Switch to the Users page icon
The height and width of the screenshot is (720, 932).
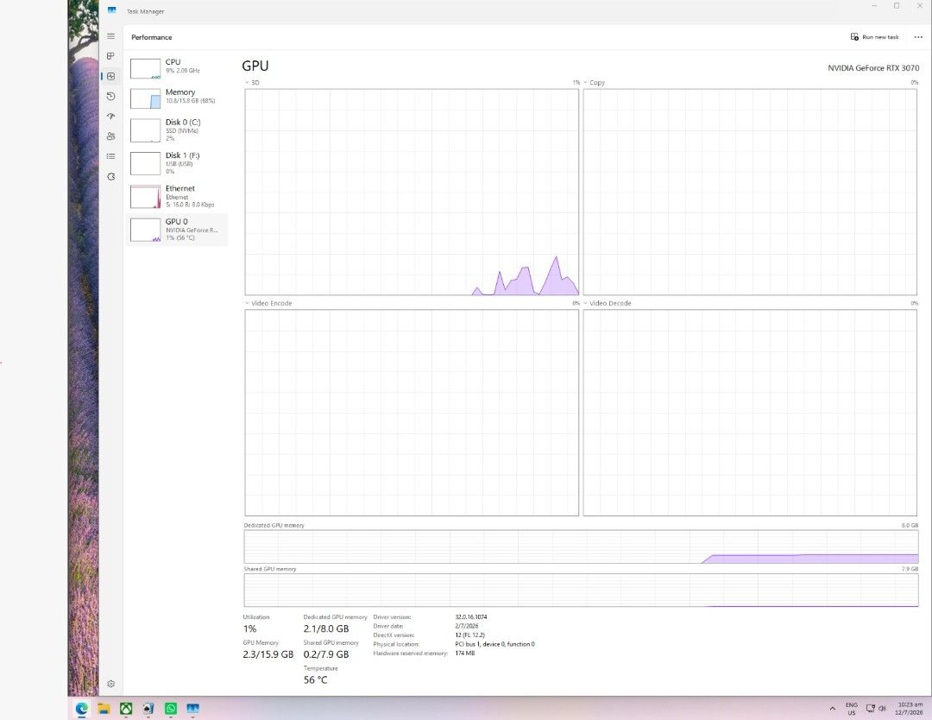[x=110, y=136]
